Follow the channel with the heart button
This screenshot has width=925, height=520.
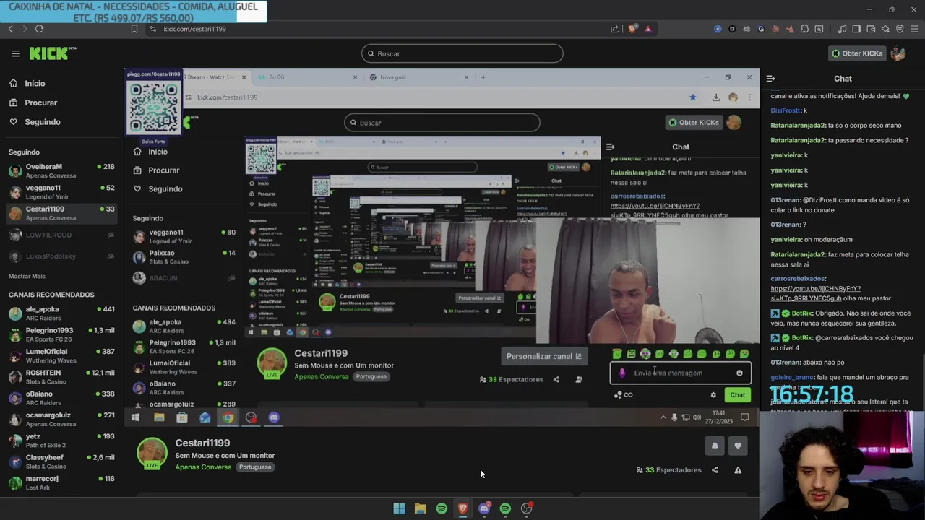[x=738, y=446]
